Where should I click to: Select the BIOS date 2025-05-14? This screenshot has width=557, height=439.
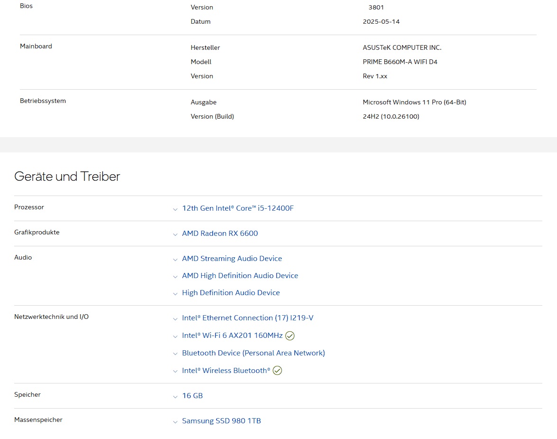pyautogui.click(x=381, y=22)
